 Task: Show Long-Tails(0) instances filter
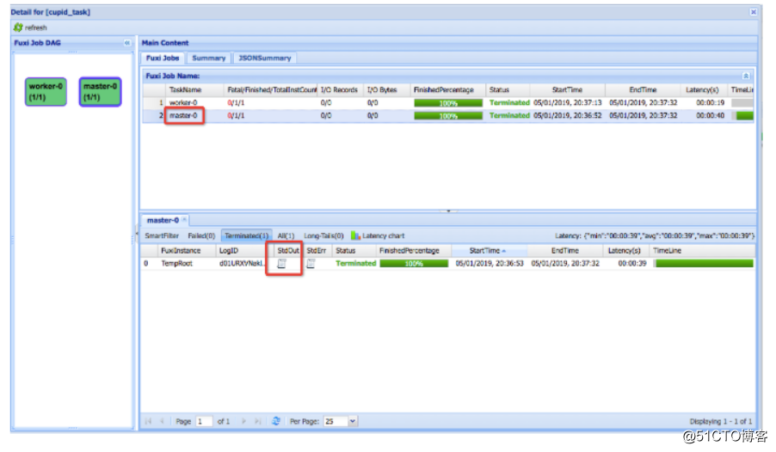point(323,236)
